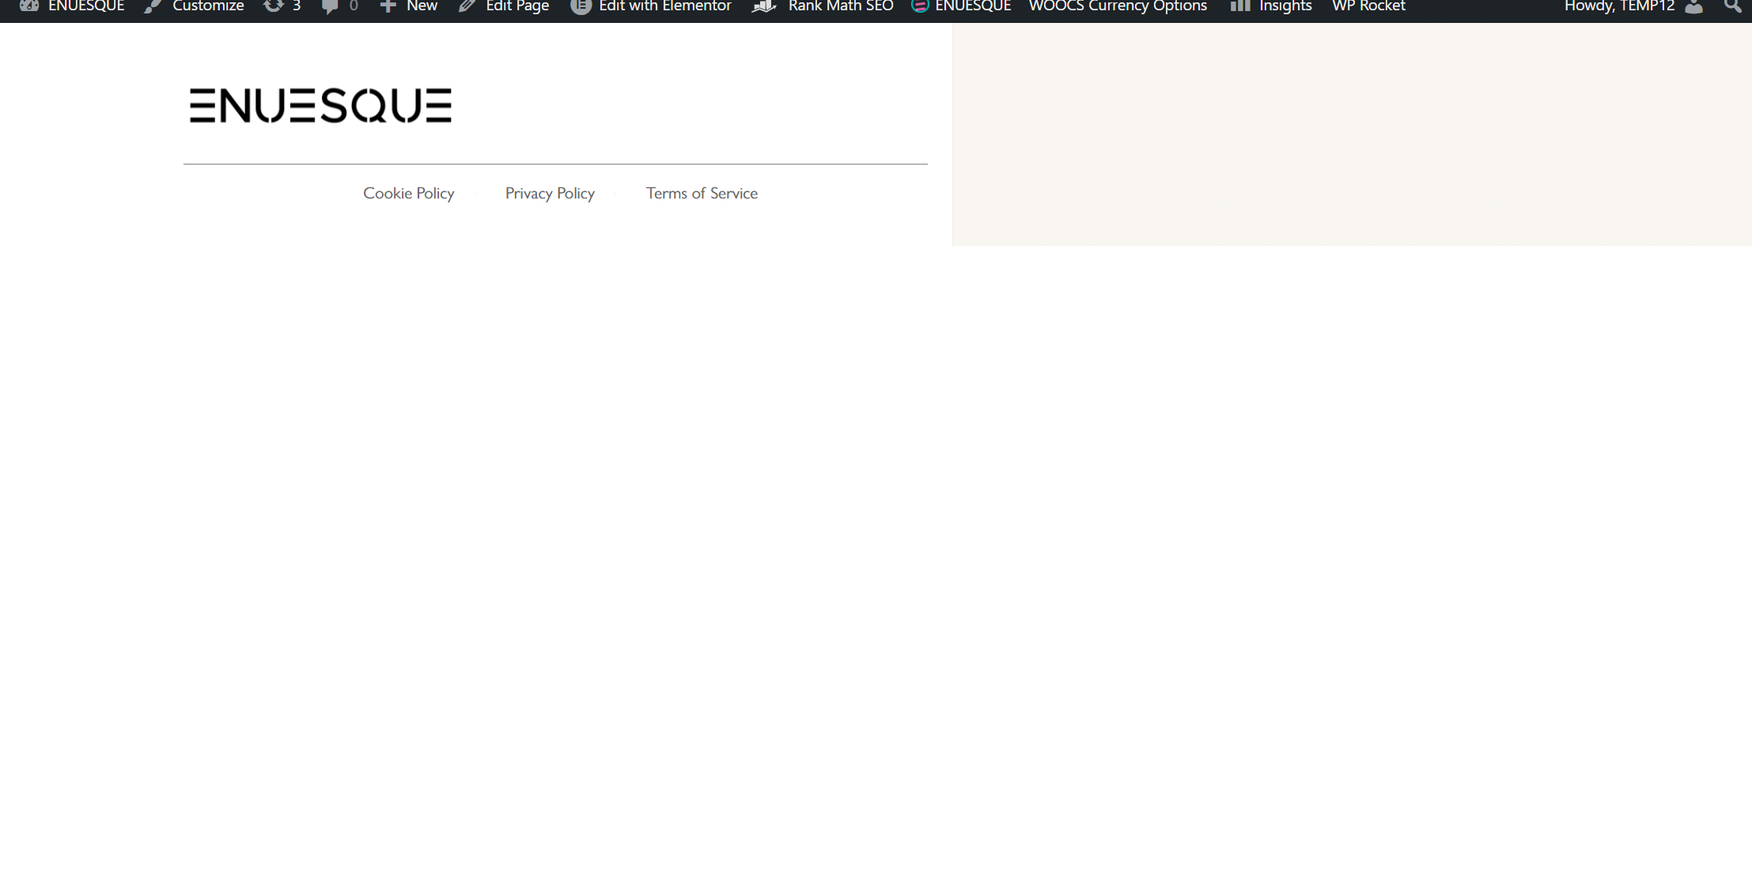
Task: Click the Edit Page pencil icon
Action: [x=467, y=6]
